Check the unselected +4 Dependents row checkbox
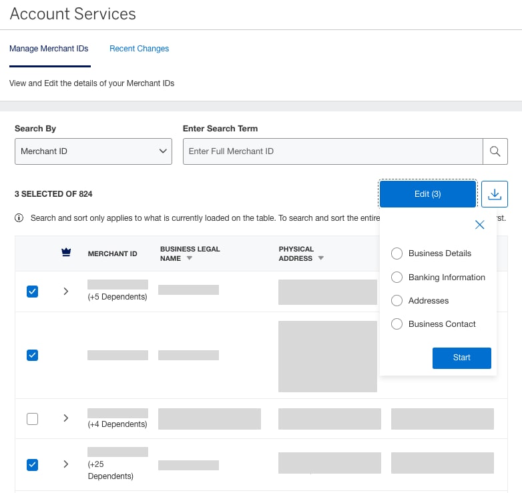The image size is (522, 493). coord(32,419)
